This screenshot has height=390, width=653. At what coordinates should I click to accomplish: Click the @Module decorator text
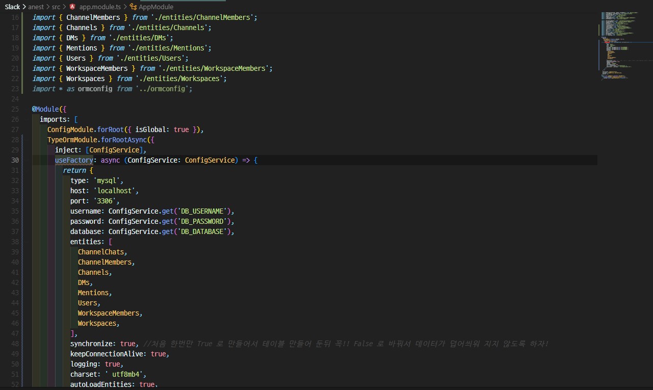(46, 109)
